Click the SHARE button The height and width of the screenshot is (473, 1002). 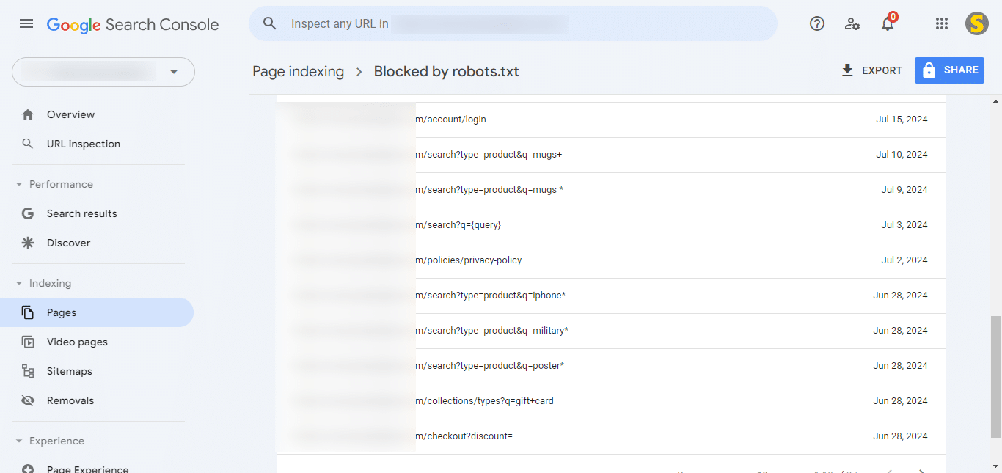click(949, 70)
